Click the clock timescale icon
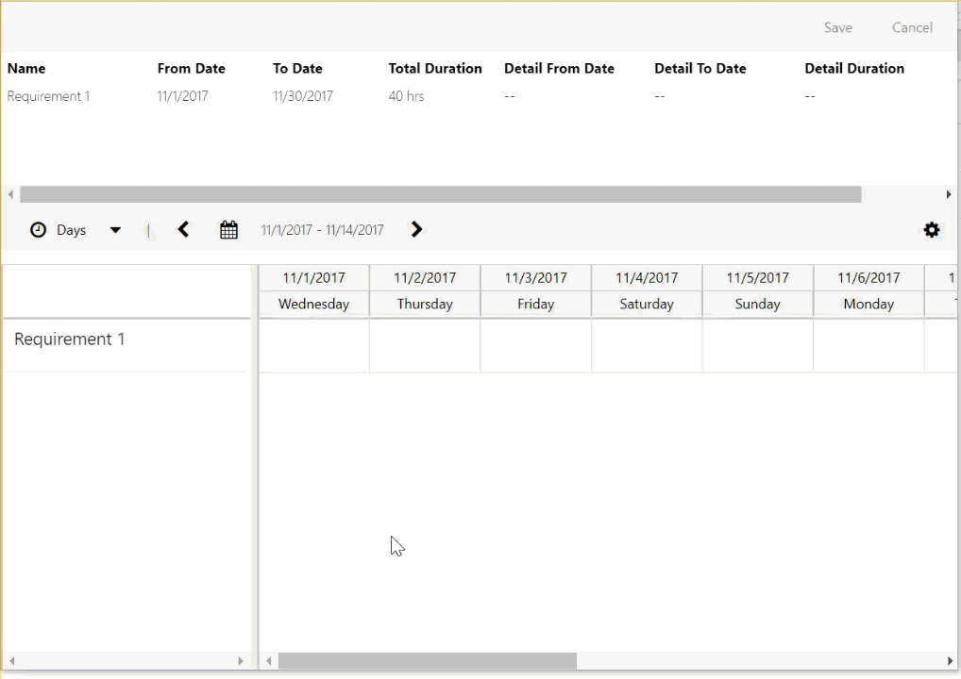961x679 pixels. (38, 229)
